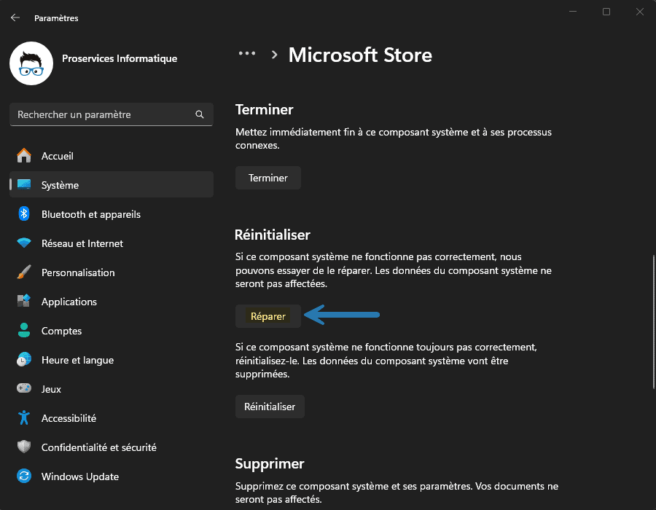Screen dimensions: 656x510
Task: Terminate Microsoft Store with Terminer
Action: (x=268, y=177)
